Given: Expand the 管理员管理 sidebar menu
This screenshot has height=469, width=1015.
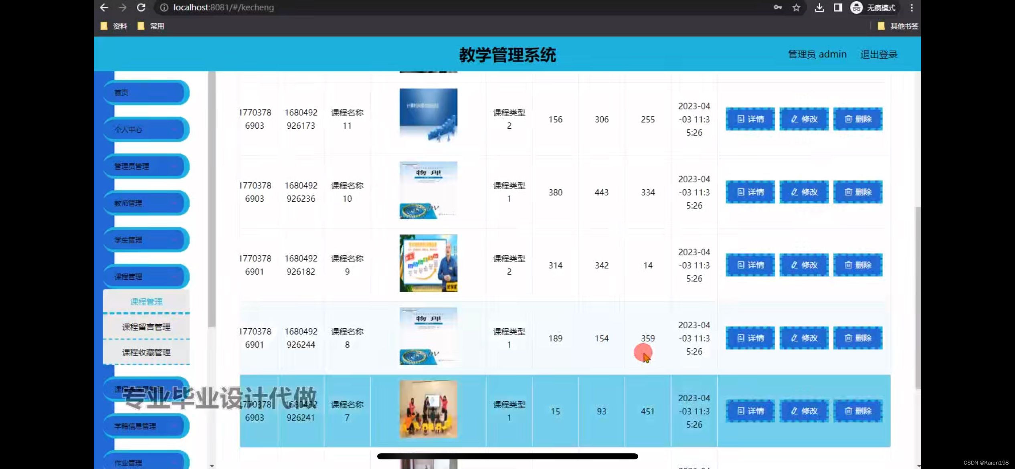Looking at the screenshot, I should click(x=146, y=166).
